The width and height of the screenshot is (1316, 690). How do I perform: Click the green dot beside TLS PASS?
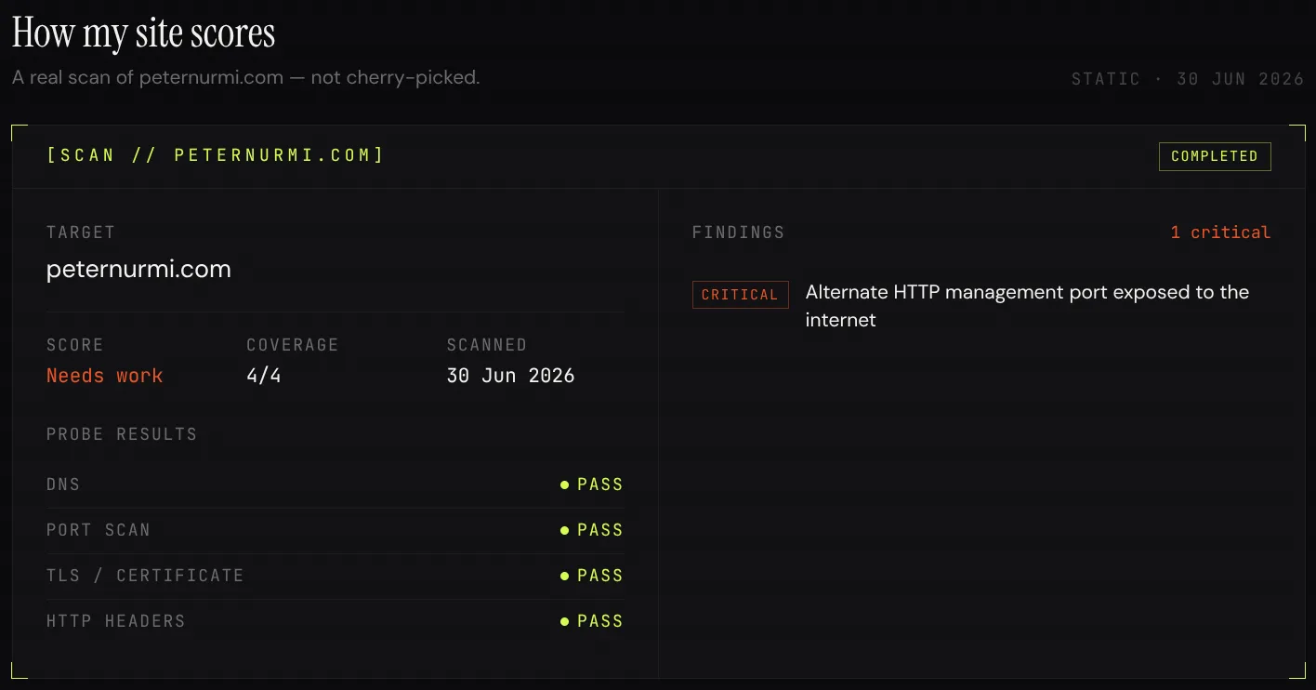pyautogui.click(x=564, y=576)
